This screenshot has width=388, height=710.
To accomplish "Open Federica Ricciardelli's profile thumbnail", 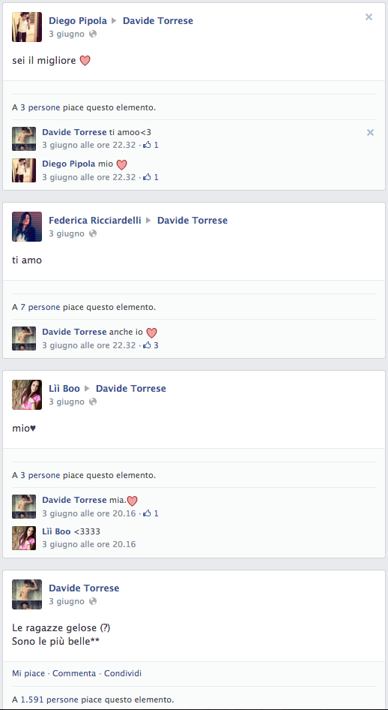I will (27, 227).
